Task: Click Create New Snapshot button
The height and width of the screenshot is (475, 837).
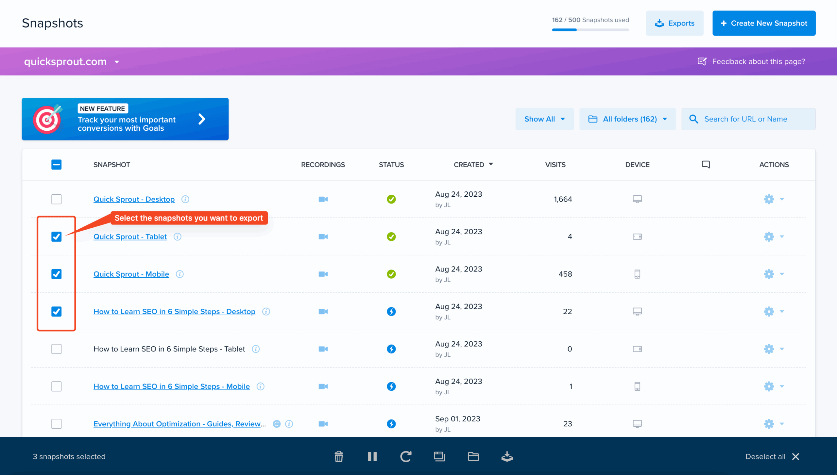Action: click(x=764, y=23)
